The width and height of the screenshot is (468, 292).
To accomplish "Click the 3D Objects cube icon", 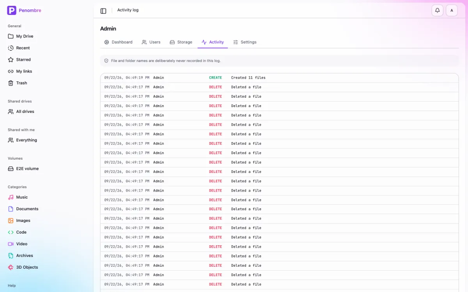I will coord(11,267).
